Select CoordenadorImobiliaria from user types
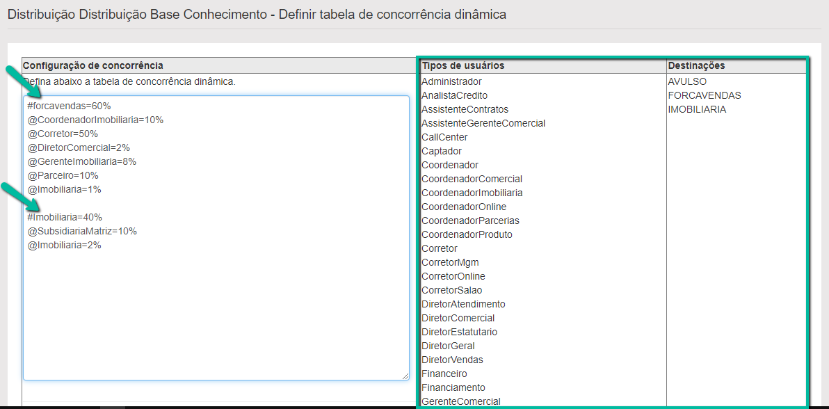The height and width of the screenshot is (409, 829). (x=472, y=193)
